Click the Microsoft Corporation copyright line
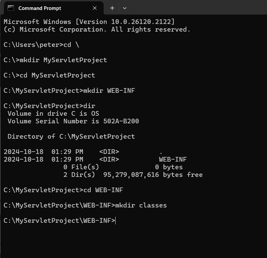Screen dimensions: 267x258 click(x=97, y=30)
